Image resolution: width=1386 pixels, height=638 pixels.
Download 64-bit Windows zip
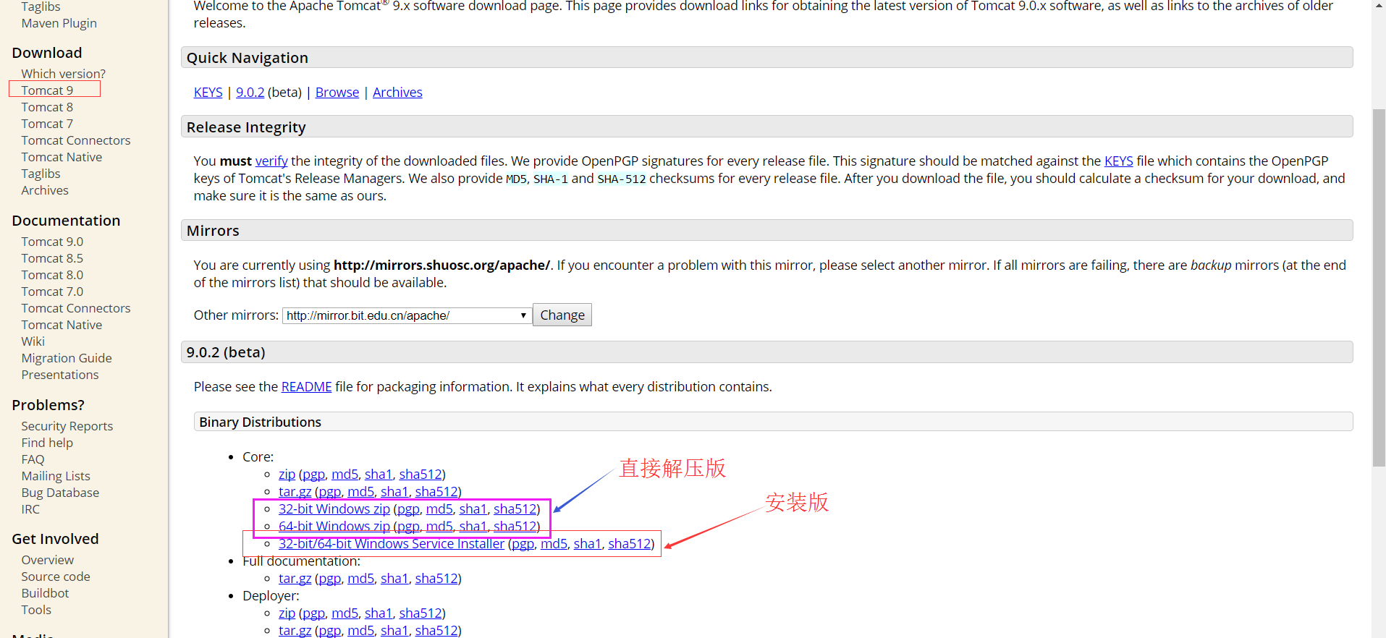(334, 527)
